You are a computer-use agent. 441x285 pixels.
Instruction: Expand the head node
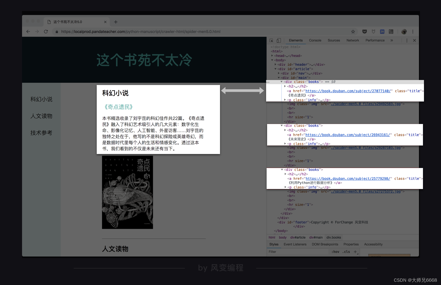click(272, 55)
